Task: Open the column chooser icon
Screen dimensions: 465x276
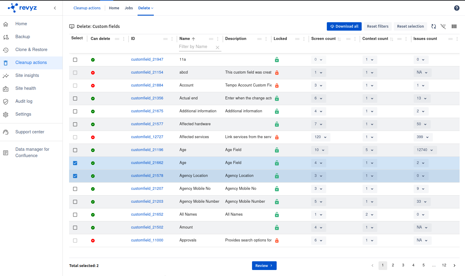Action: (454, 26)
